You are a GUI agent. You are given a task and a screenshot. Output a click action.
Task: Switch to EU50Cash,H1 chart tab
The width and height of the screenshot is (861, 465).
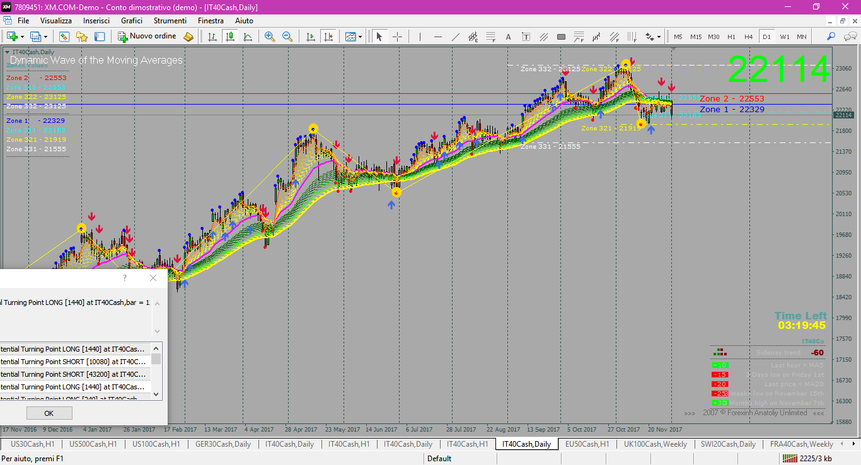point(587,444)
